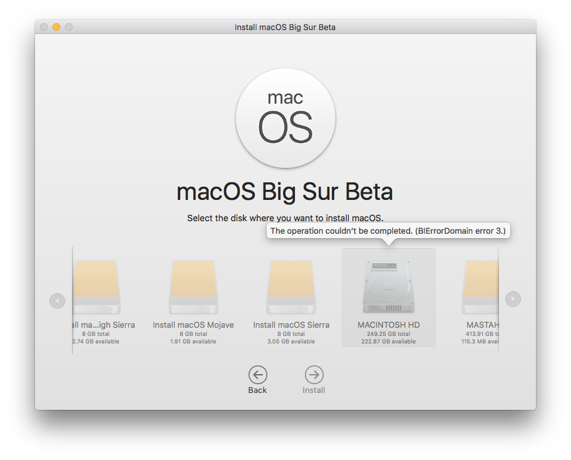Viewport: 571px width, 460px height.
Task: Click the window title 'Install macOS Big Sur Beta'
Action: pos(285,28)
